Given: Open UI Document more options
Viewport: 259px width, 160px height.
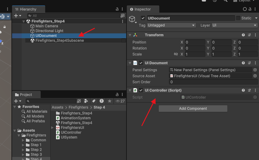Looking at the screenshot, I should 255,63.
